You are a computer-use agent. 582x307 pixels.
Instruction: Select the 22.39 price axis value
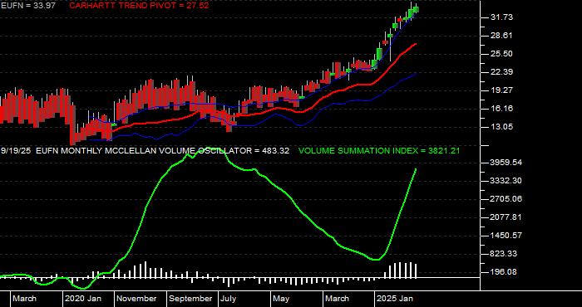coord(501,72)
